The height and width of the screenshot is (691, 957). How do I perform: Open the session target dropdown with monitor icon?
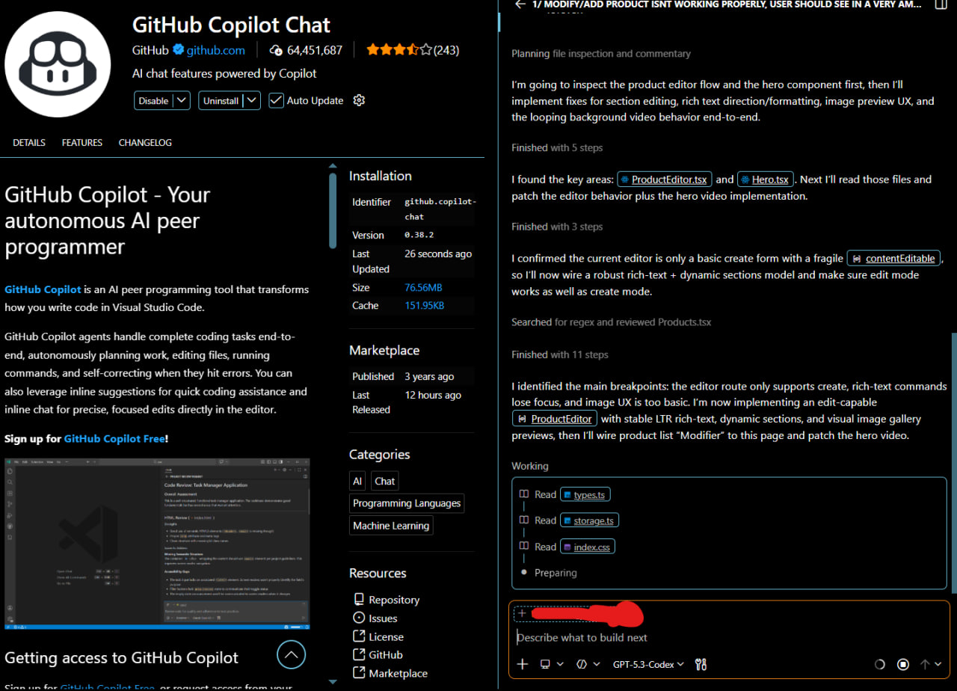tap(552, 664)
